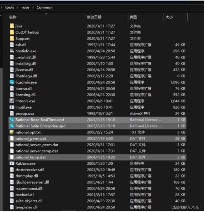The width and height of the screenshot is (204, 212).
Task: Click the rfortereceiver.dll file icon
Action: click(12, 170)
